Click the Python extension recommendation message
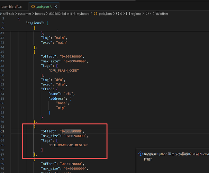Viewport: 209px width, 173px height. point(176,154)
